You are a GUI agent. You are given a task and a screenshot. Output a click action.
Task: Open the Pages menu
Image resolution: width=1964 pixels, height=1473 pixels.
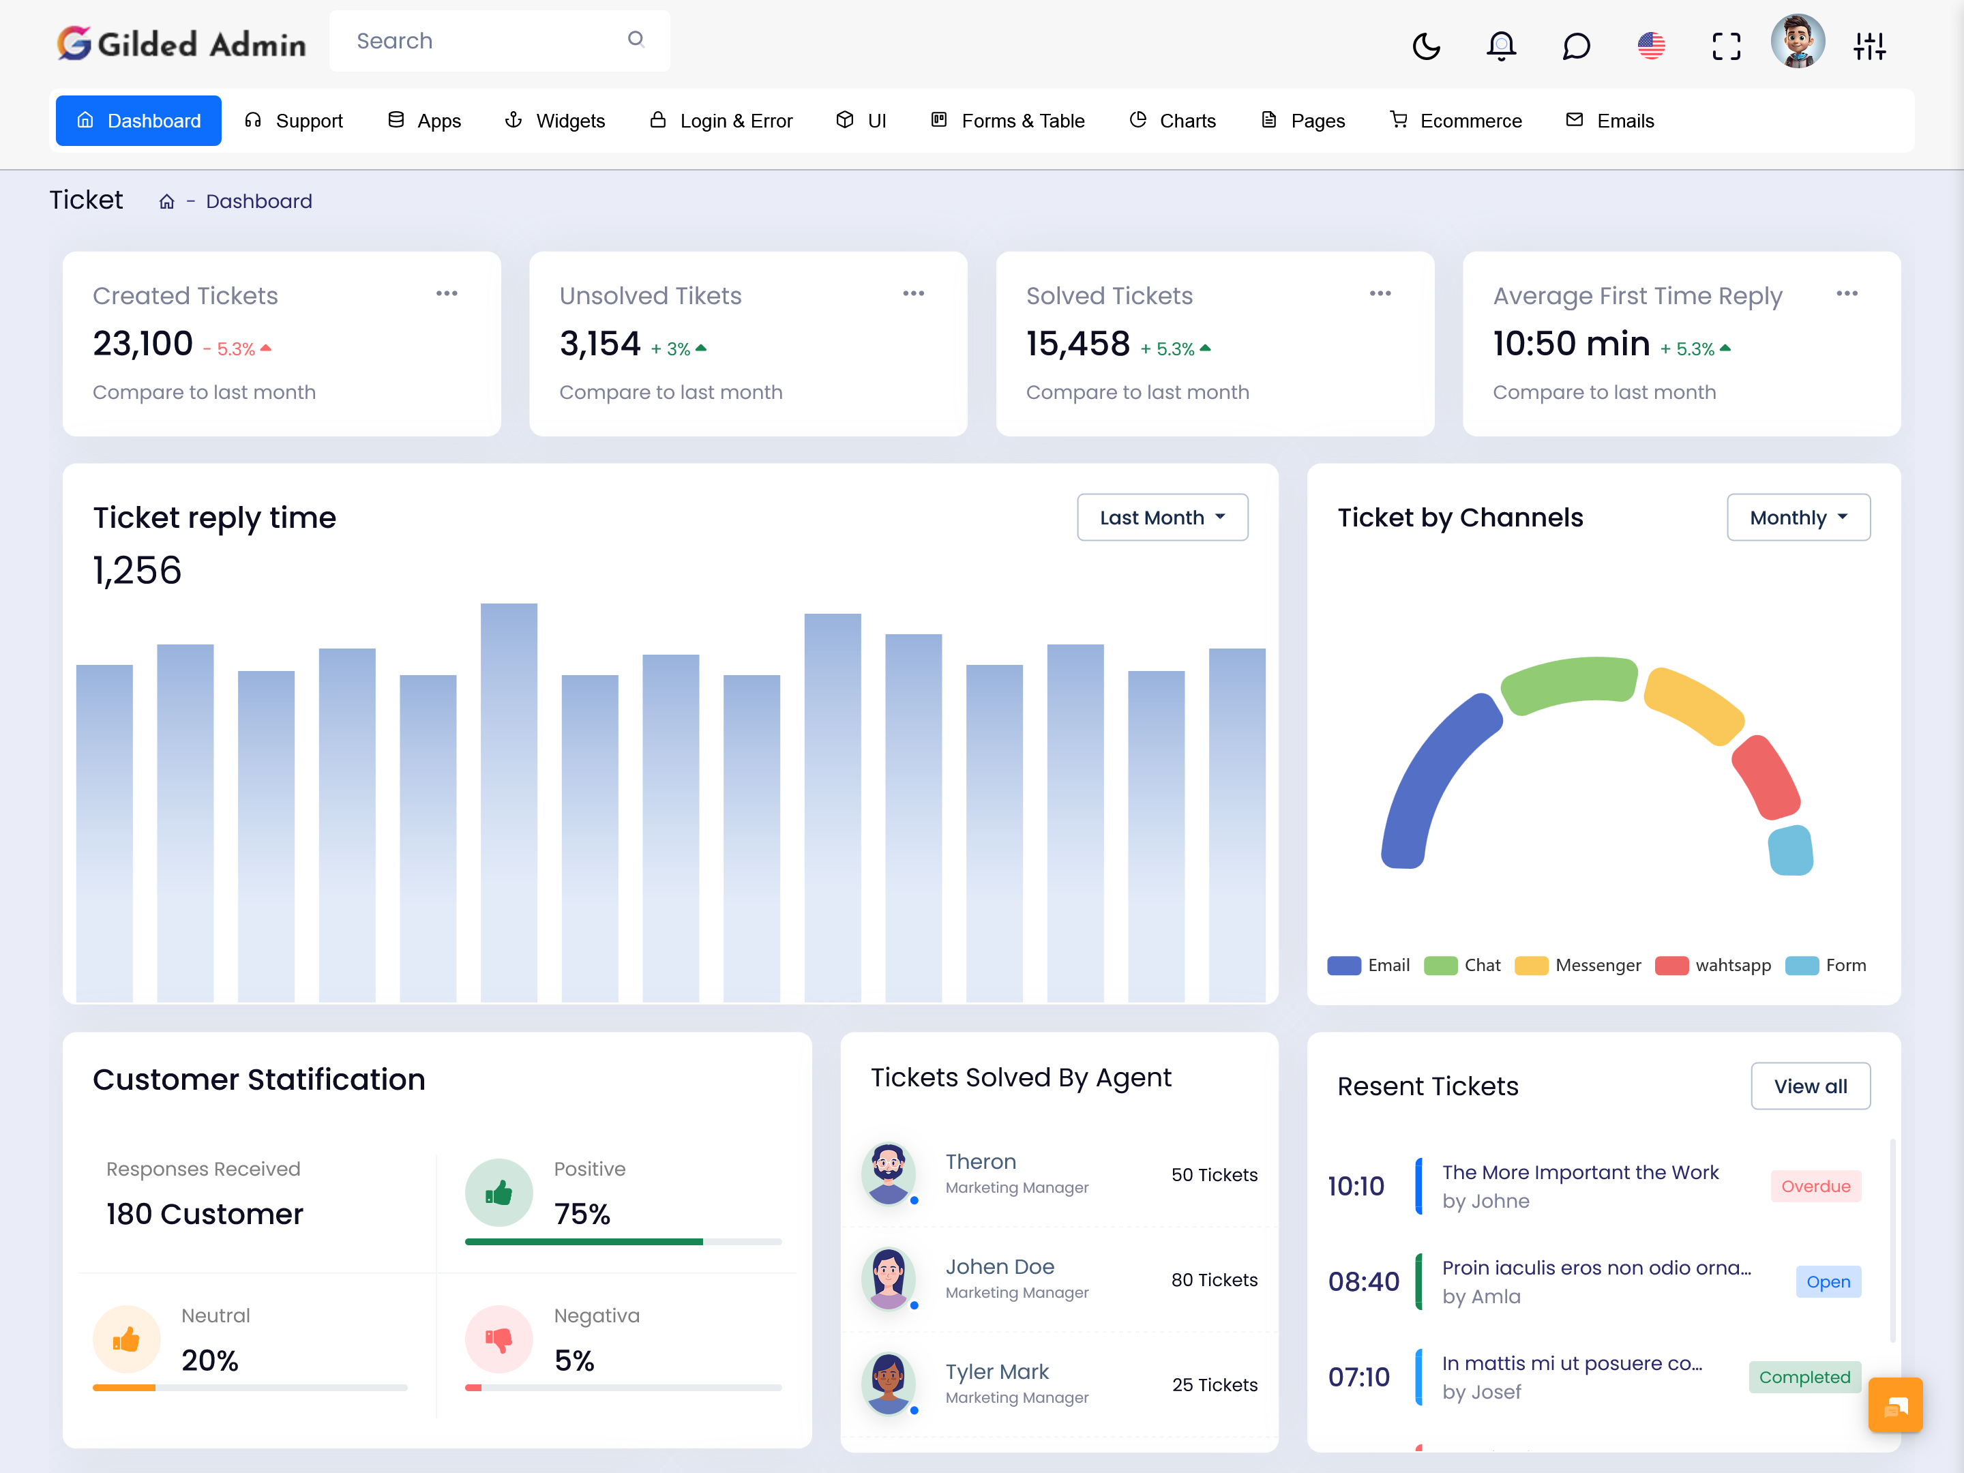pyautogui.click(x=1303, y=121)
